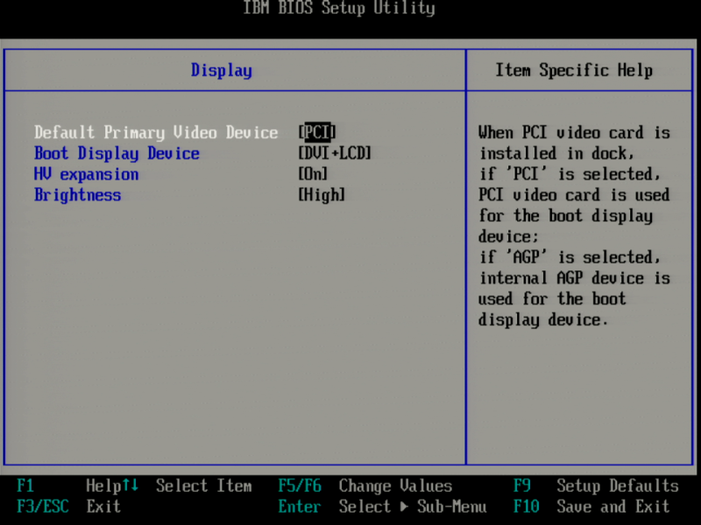Viewport: 701px width, 525px height.
Task: Click the Change Values label
Action: (395, 486)
